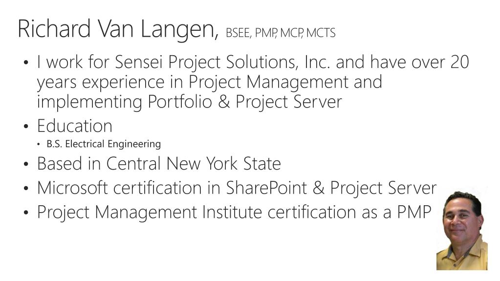Screen dimensions: 500x281
Task: Select Project Management Institute certification line
Action: [234, 213]
